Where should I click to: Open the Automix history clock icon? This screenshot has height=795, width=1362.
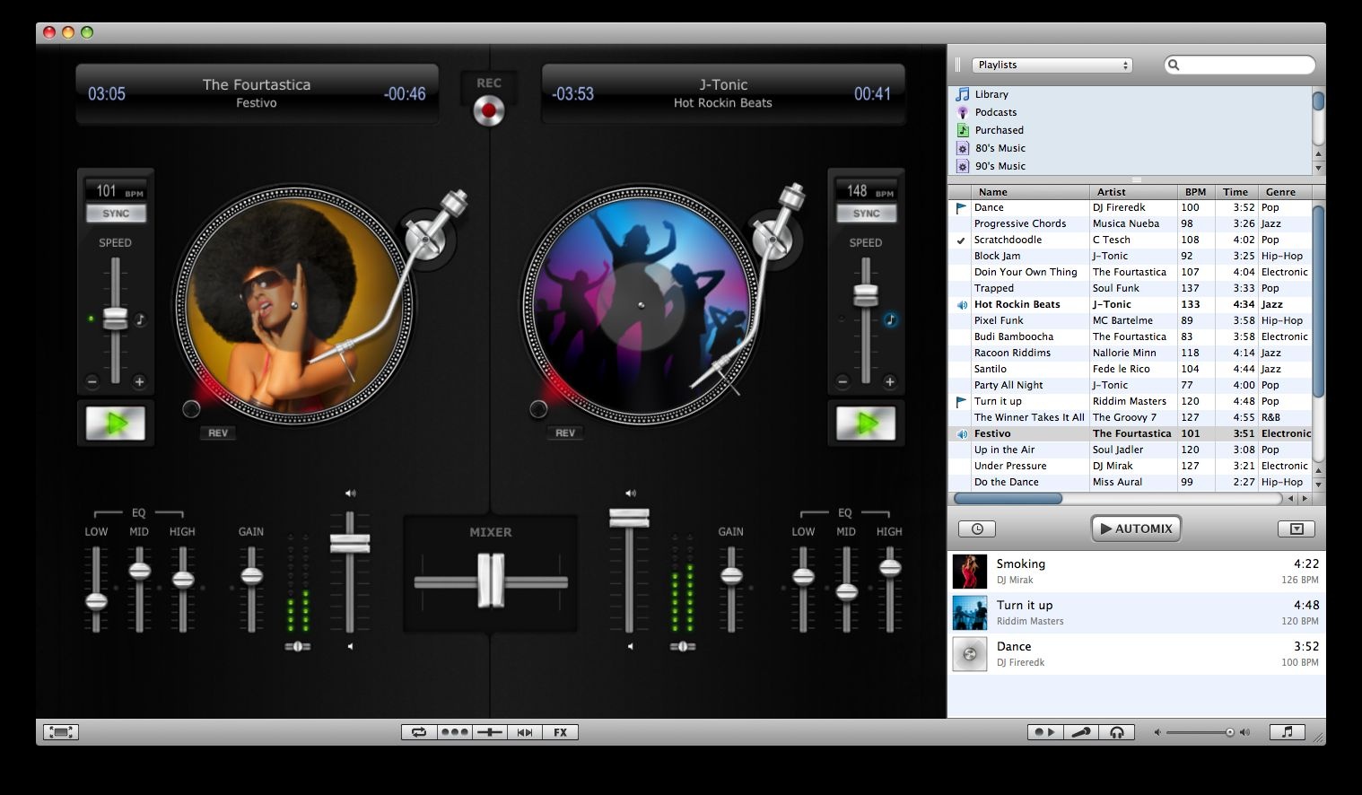[977, 529]
